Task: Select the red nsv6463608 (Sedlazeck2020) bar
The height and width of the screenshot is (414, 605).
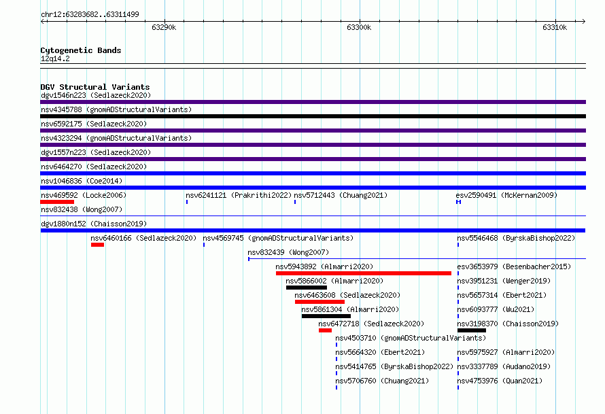Action: point(319,302)
